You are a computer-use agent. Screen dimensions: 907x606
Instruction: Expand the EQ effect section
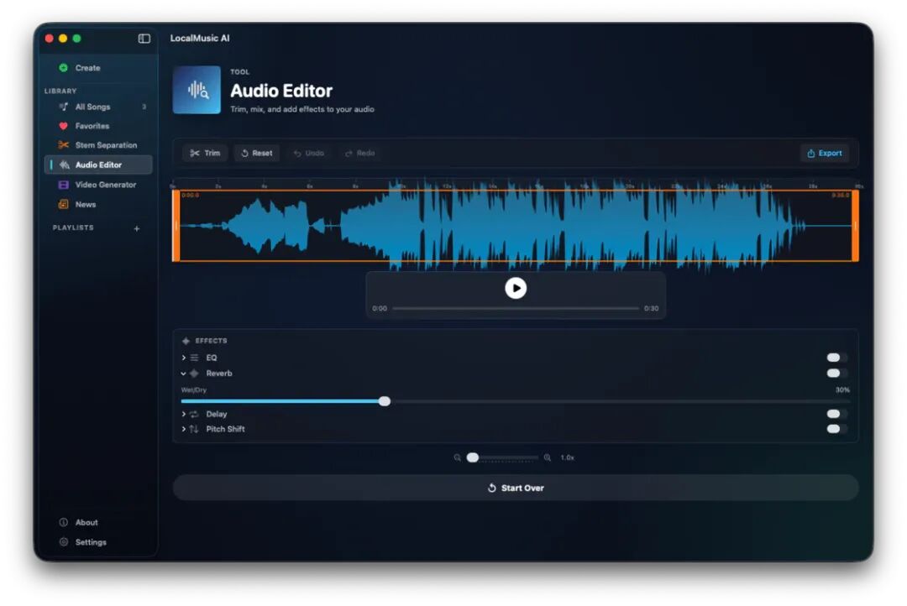183,358
